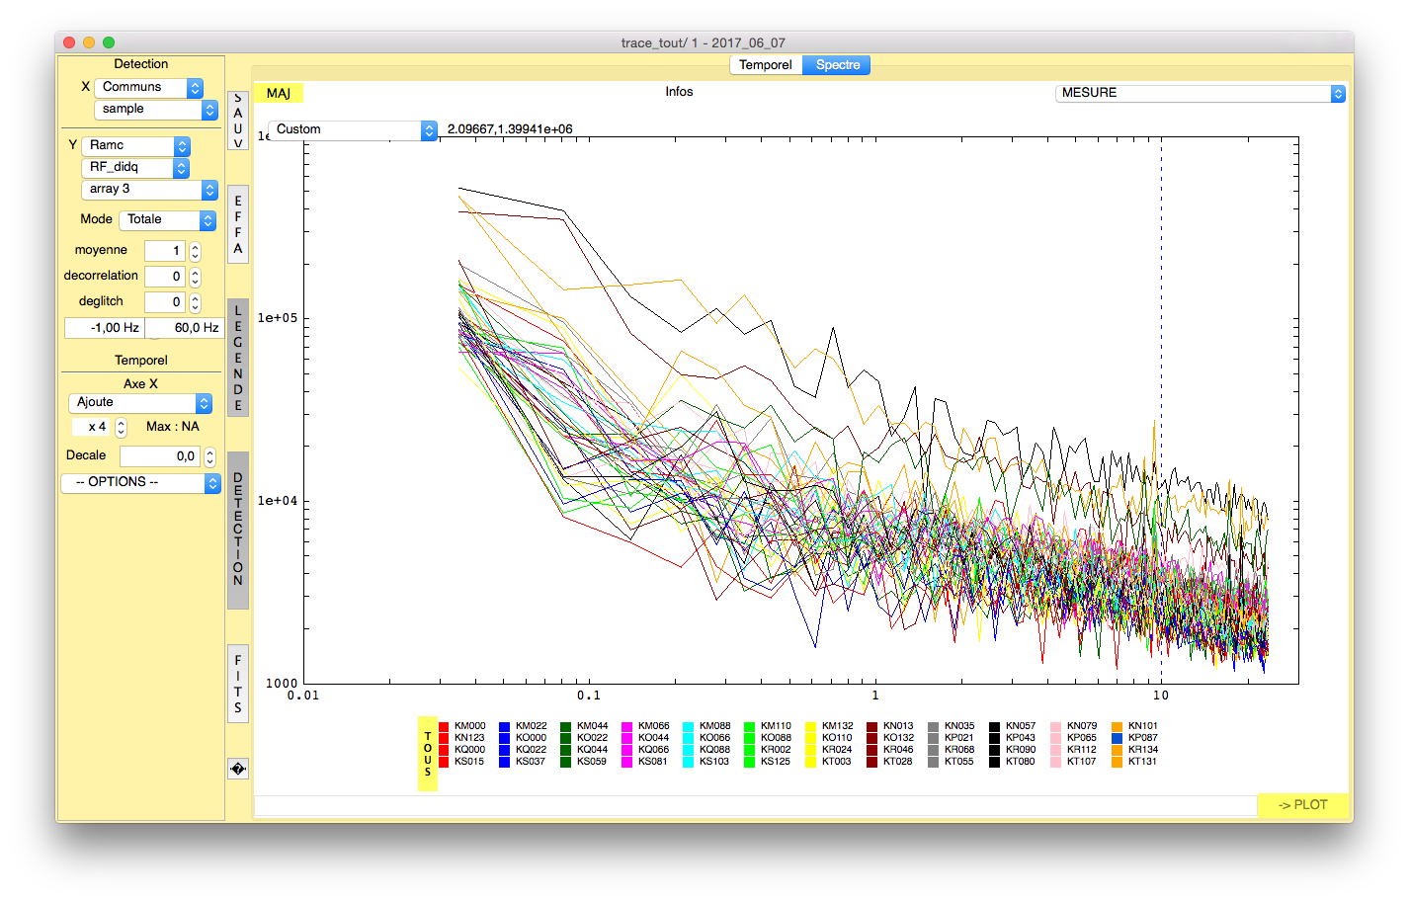1409x902 pixels.
Task: Click the deglitch stepper arrows
Action: [195, 302]
